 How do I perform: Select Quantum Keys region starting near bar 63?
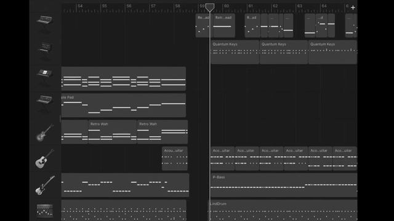click(x=332, y=52)
